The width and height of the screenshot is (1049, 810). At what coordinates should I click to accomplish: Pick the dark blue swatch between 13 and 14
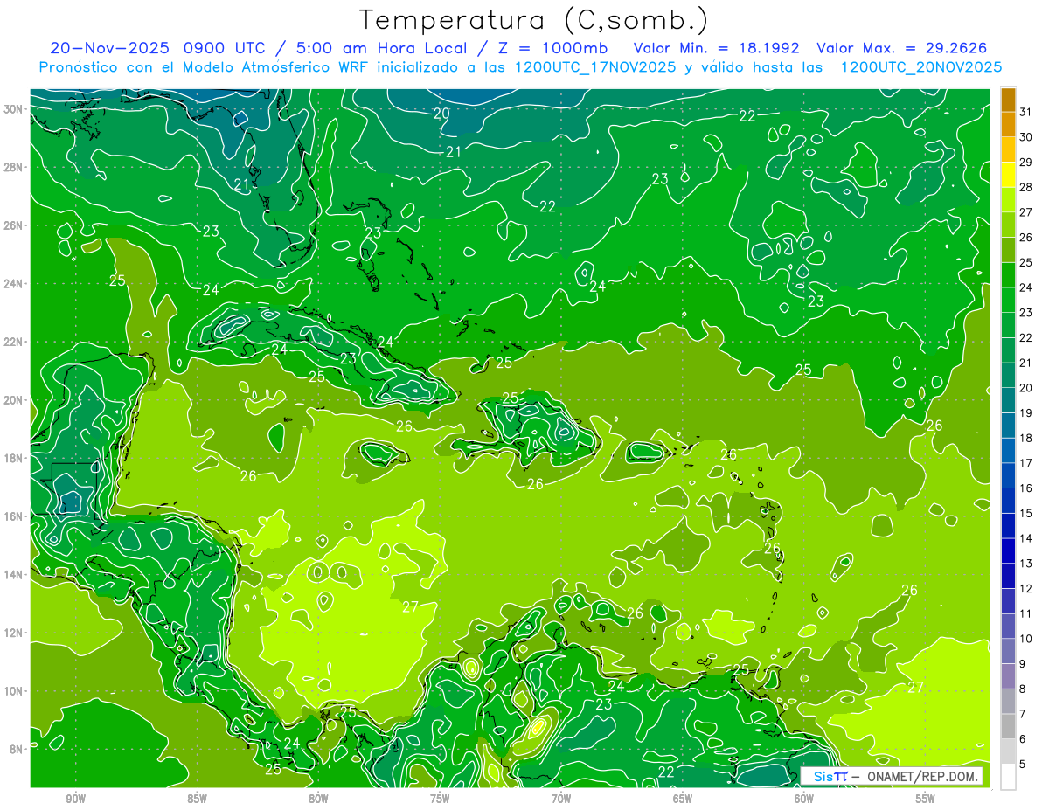(x=1008, y=550)
